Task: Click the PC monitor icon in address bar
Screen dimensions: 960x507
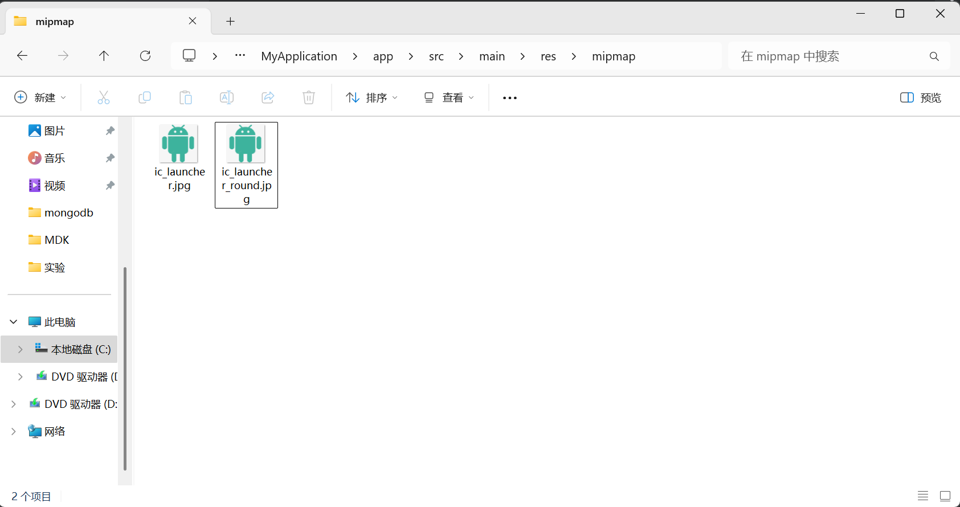Action: click(x=189, y=55)
